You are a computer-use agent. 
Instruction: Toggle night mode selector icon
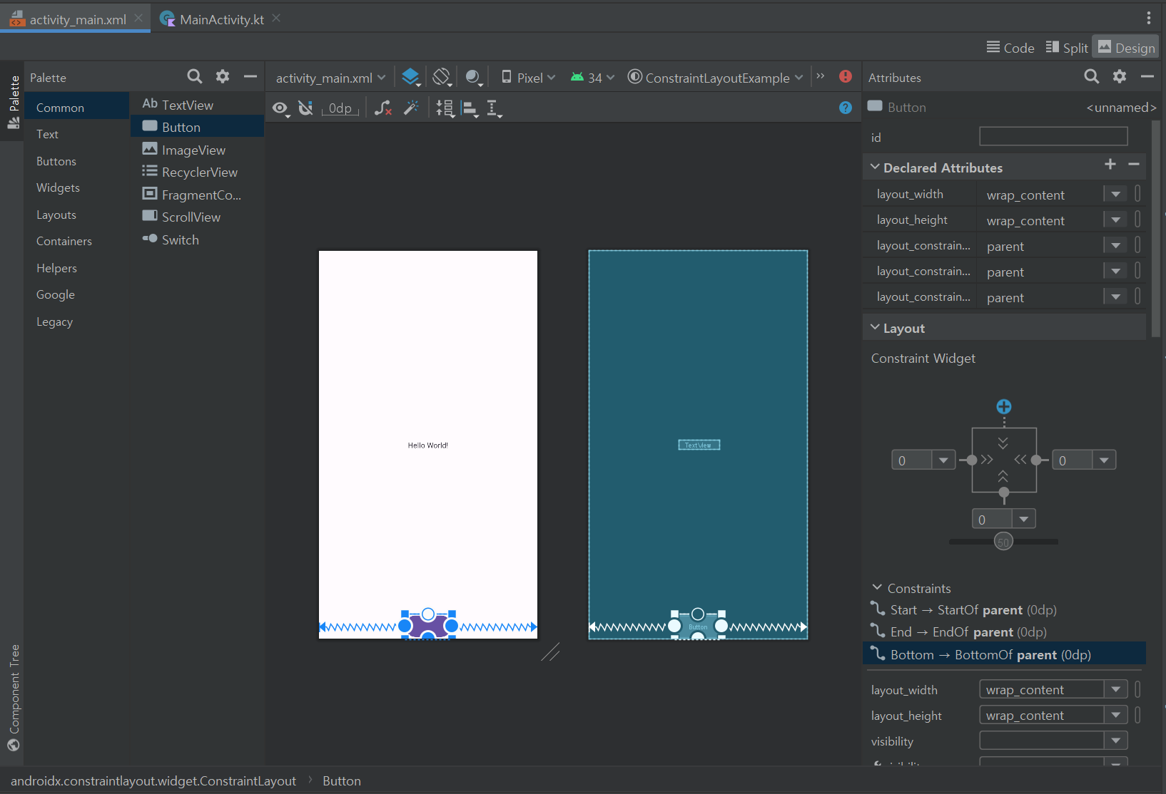473,77
